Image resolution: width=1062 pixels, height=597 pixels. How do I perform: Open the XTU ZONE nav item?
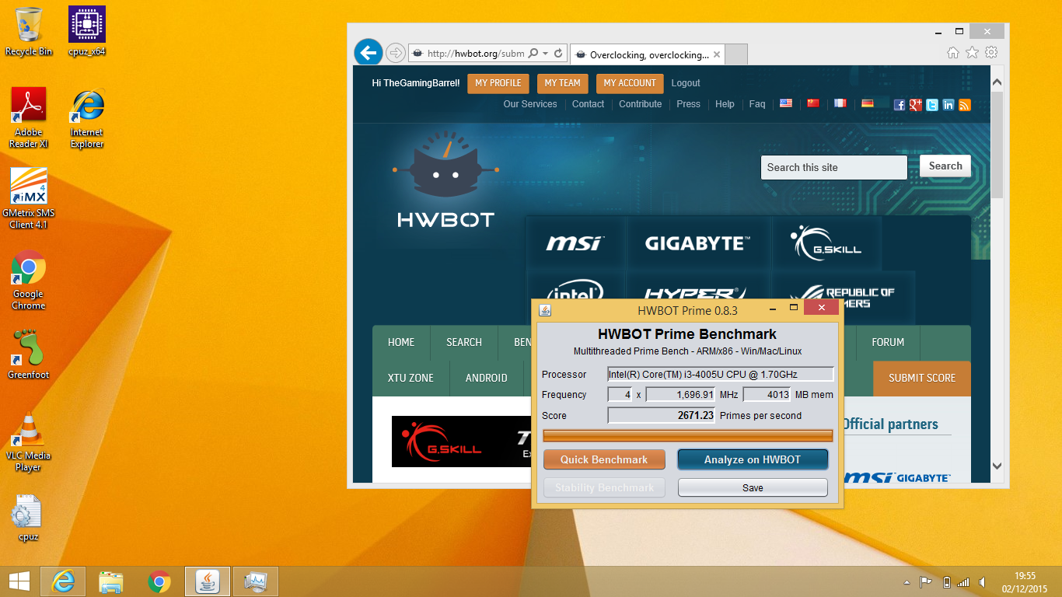pos(410,378)
